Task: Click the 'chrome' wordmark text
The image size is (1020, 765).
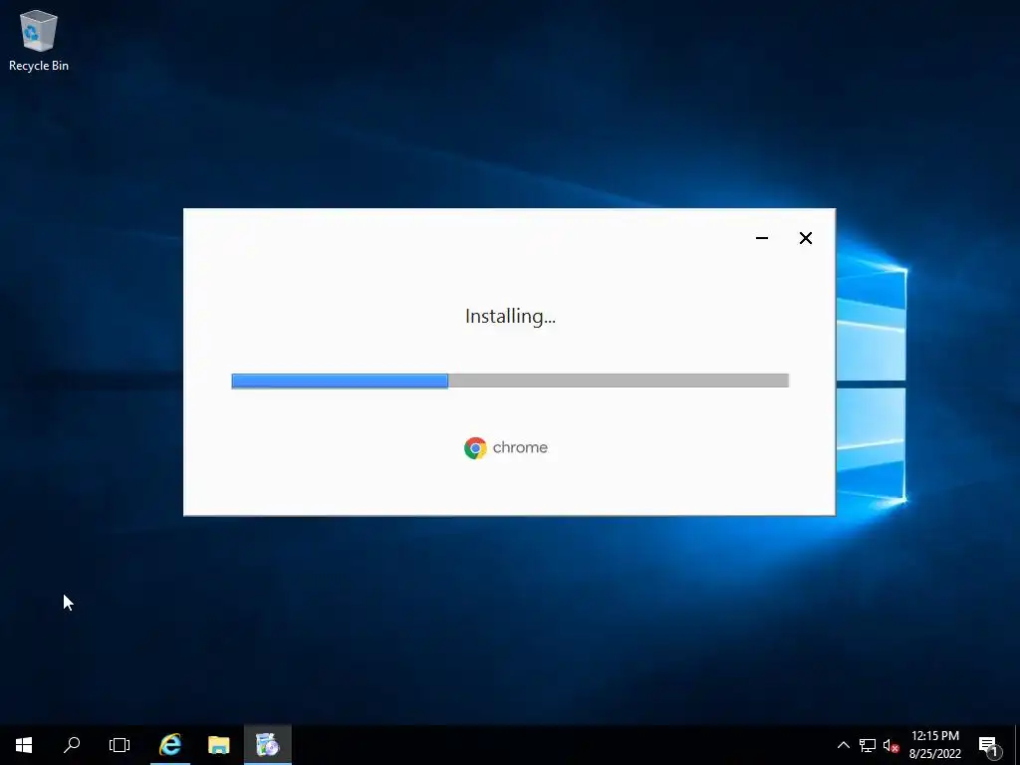Action: 520,447
